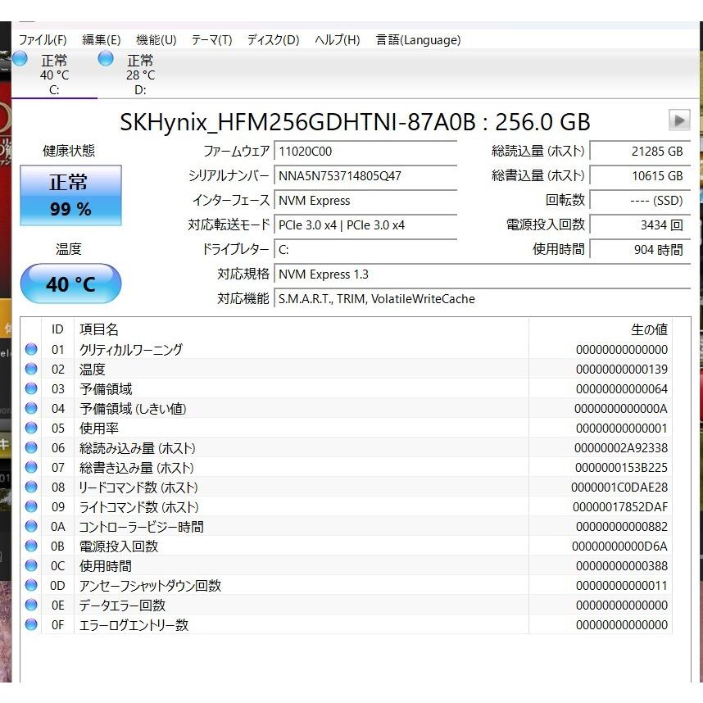Image resolution: width=703 pixels, height=703 pixels.
Task: Click raw value 00000000000139
Action: [621, 369]
